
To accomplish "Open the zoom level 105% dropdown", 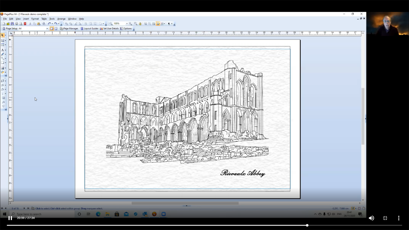I will pyautogui.click(x=127, y=24).
